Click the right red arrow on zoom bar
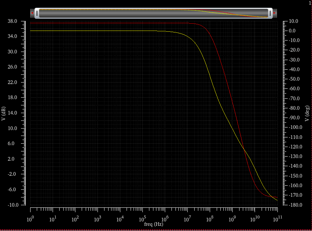The image size is (312, 231). 274,13
